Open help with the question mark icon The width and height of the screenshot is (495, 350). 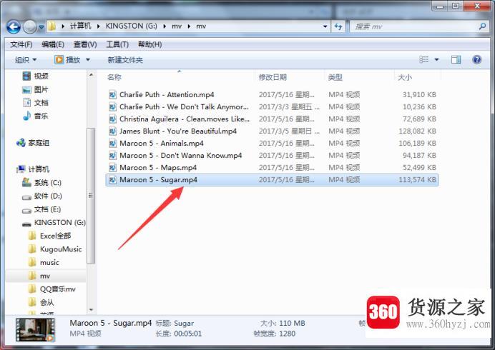pyautogui.click(x=476, y=59)
